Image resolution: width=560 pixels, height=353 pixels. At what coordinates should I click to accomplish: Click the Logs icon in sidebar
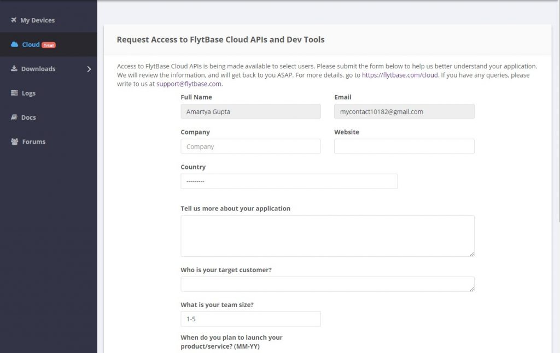(14, 93)
